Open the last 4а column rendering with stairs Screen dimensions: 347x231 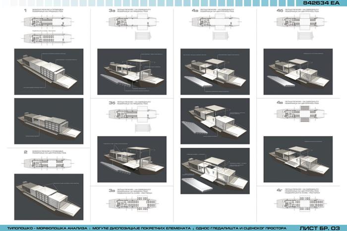point(215,171)
